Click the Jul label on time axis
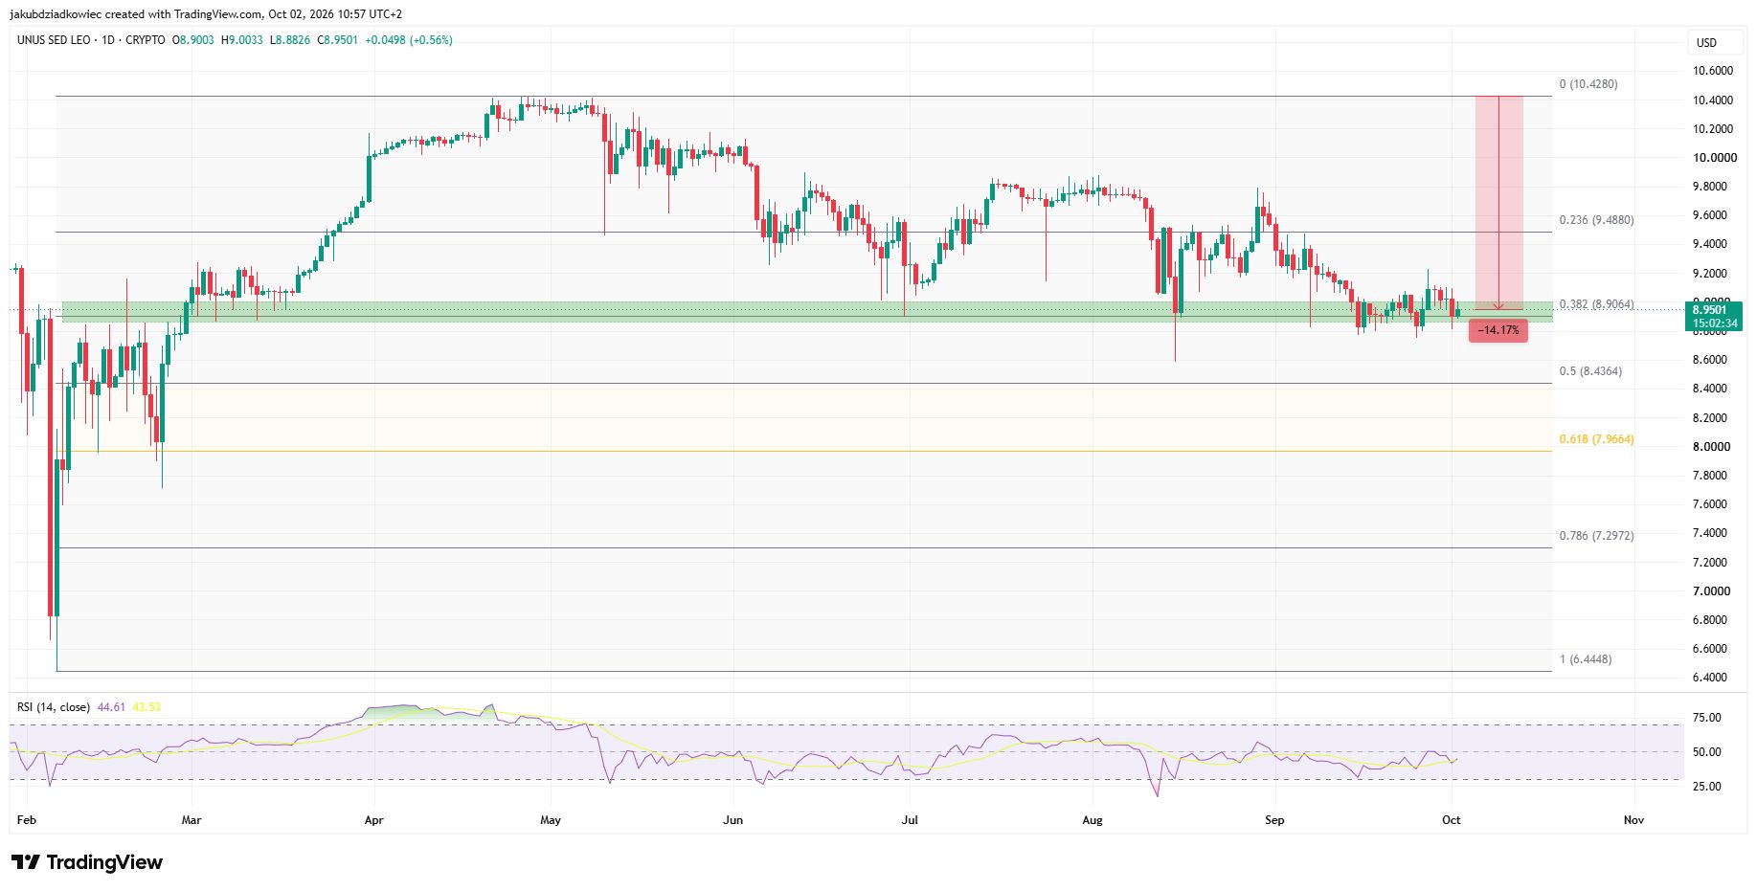The width and height of the screenshot is (1757, 891). pyautogui.click(x=910, y=820)
